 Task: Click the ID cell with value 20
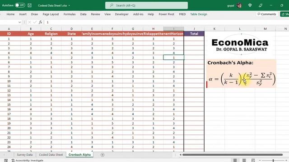[9, 128]
